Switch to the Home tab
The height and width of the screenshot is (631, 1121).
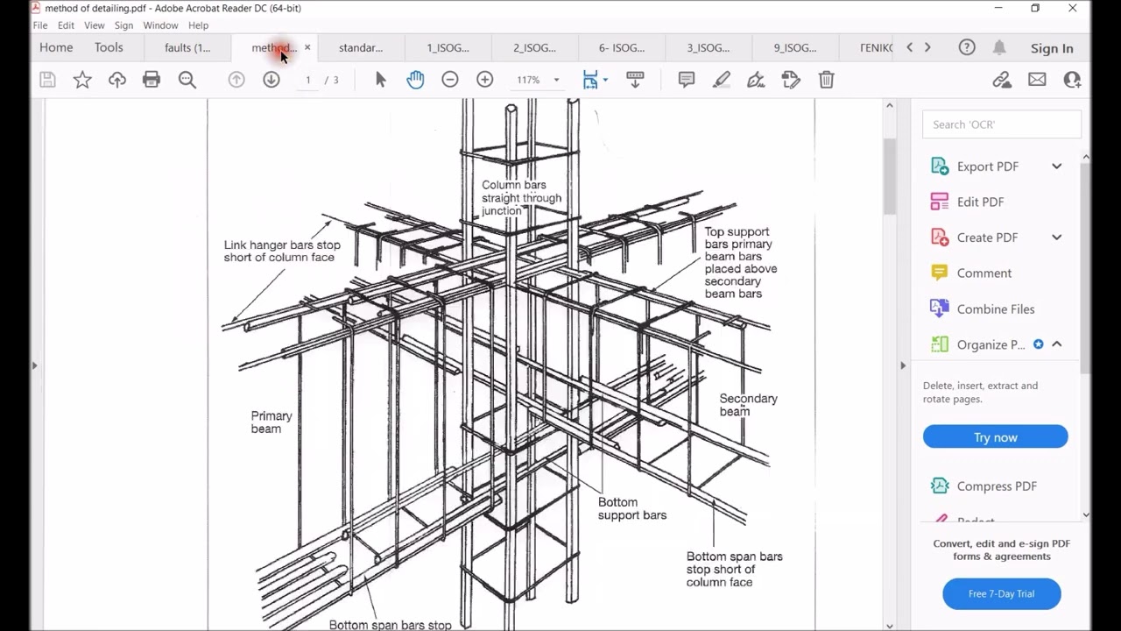56,48
